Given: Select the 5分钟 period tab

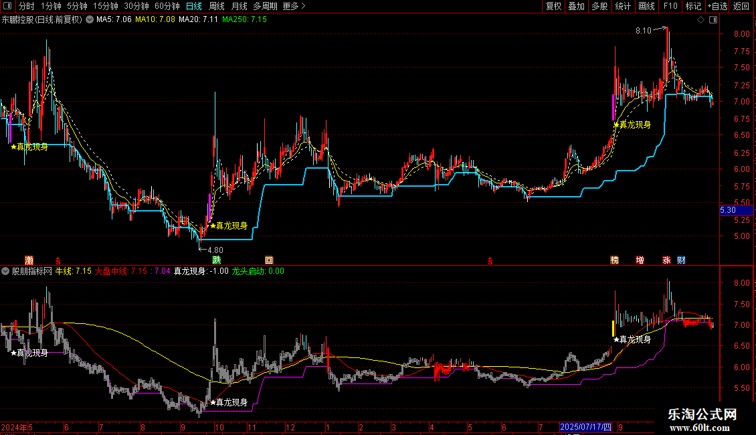Looking at the screenshot, I should [x=77, y=6].
